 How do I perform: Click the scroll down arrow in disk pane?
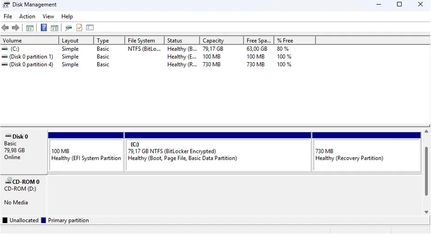click(x=426, y=212)
